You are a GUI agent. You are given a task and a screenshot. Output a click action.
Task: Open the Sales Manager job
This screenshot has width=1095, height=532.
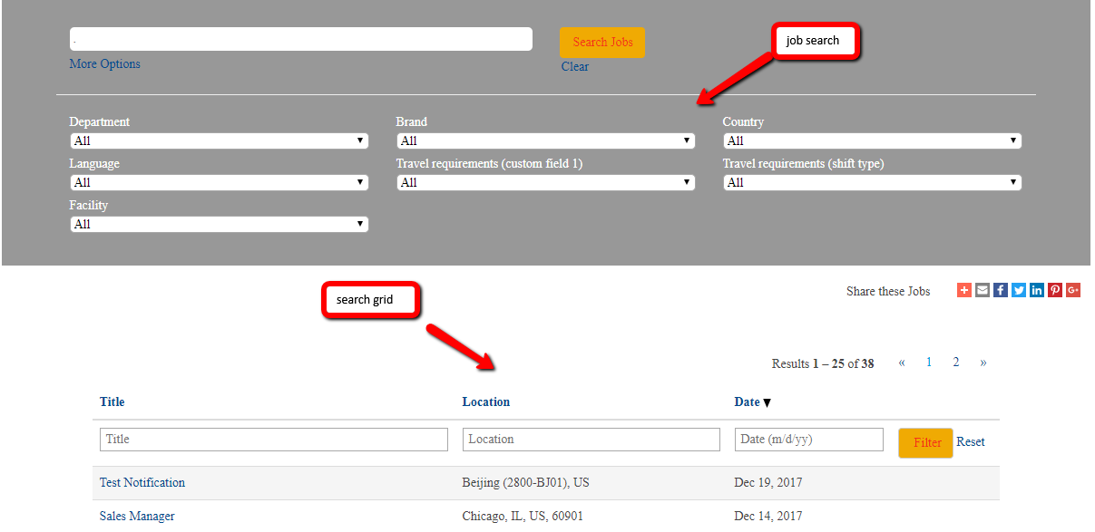[137, 516]
